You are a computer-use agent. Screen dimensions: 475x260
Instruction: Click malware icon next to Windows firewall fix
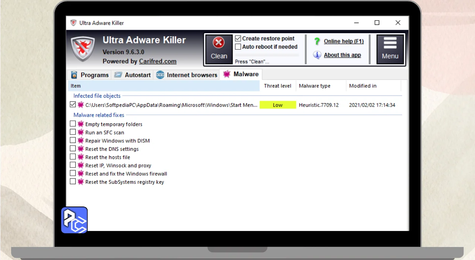pyautogui.click(x=81, y=173)
